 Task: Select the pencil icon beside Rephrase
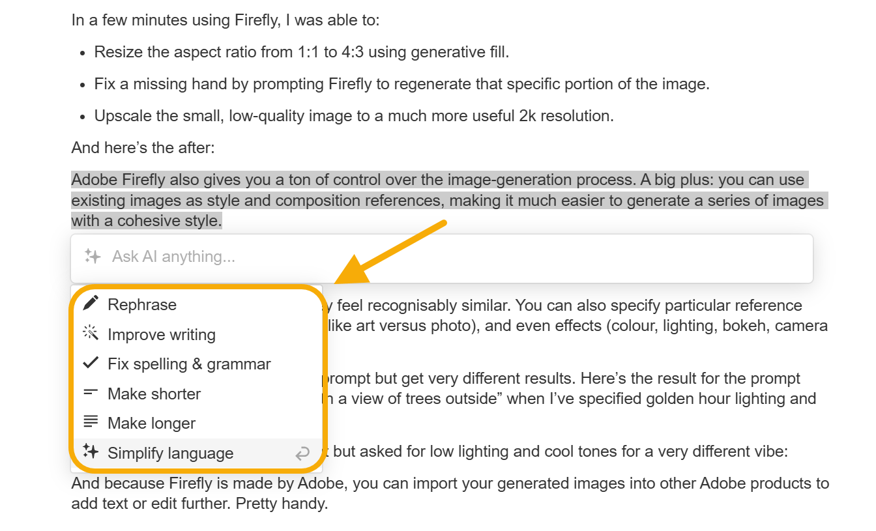coord(91,304)
